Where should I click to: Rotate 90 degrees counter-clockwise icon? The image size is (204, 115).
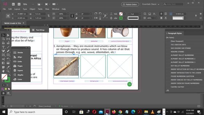100,14
